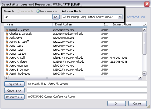Screen dimensions: 151x109
Task: Sort by the Name column header
Action: tap(27, 24)
